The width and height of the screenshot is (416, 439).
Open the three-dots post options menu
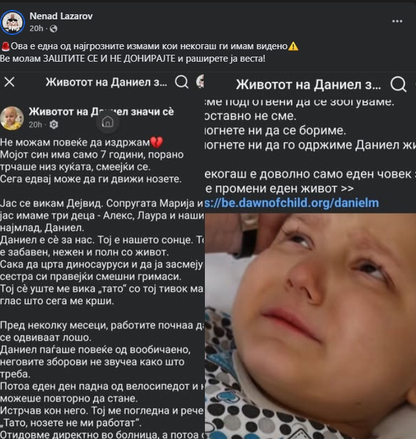[x=397, y=21]
